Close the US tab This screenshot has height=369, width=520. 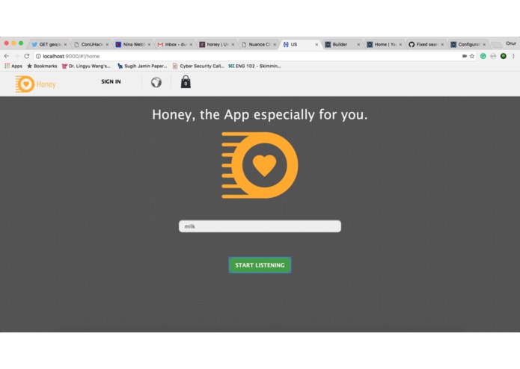[316, 44]
